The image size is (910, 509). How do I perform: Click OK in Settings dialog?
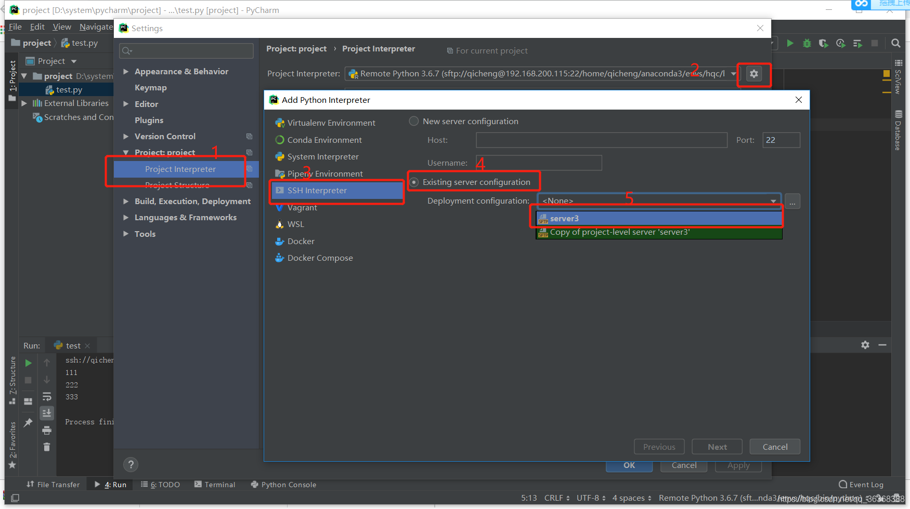tap(629, 466)
